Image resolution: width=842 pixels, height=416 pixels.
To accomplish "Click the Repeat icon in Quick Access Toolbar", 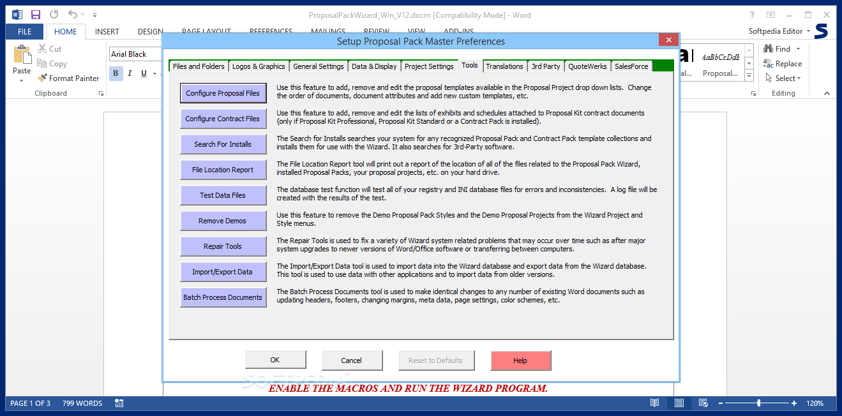I will pyautogui.click(x=54, y=14).
